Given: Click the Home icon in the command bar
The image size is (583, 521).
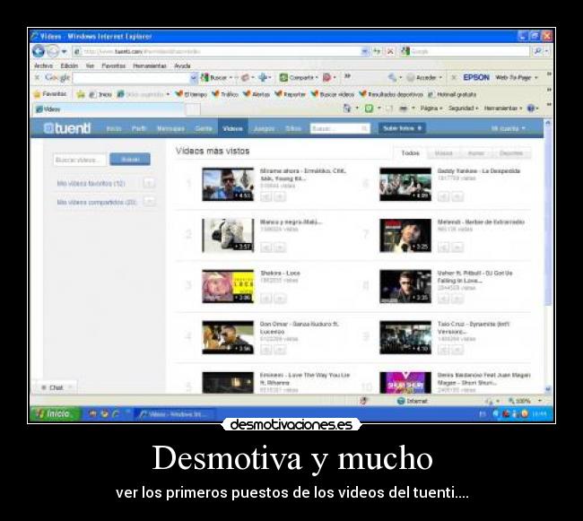Looking at the screenshot, I should tap(347, 109).
